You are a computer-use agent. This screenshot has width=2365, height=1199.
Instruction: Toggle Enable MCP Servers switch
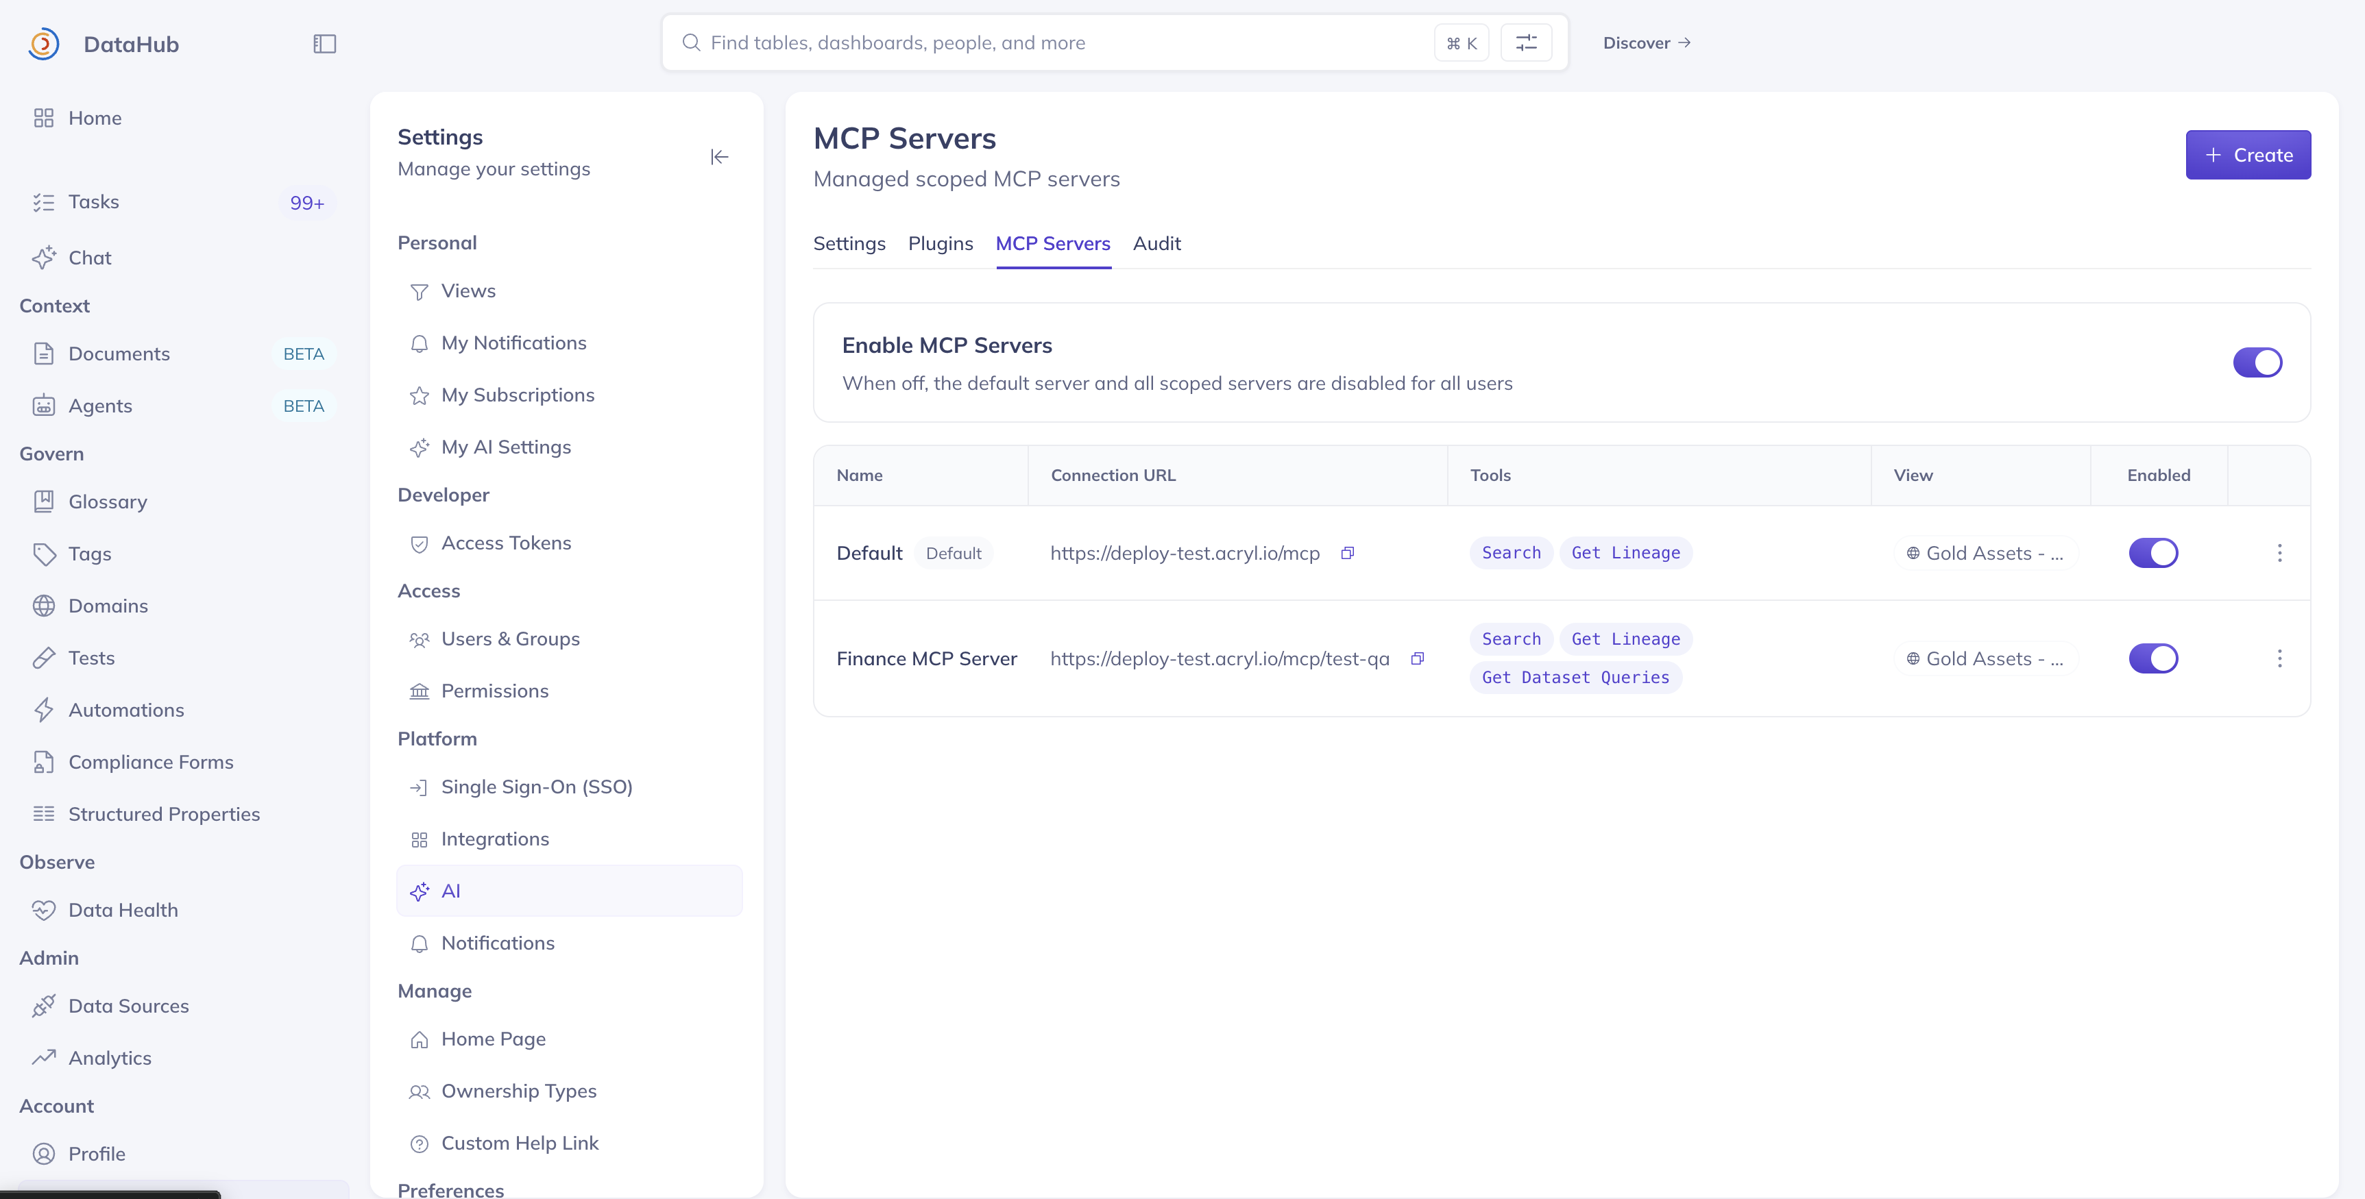2257,362
